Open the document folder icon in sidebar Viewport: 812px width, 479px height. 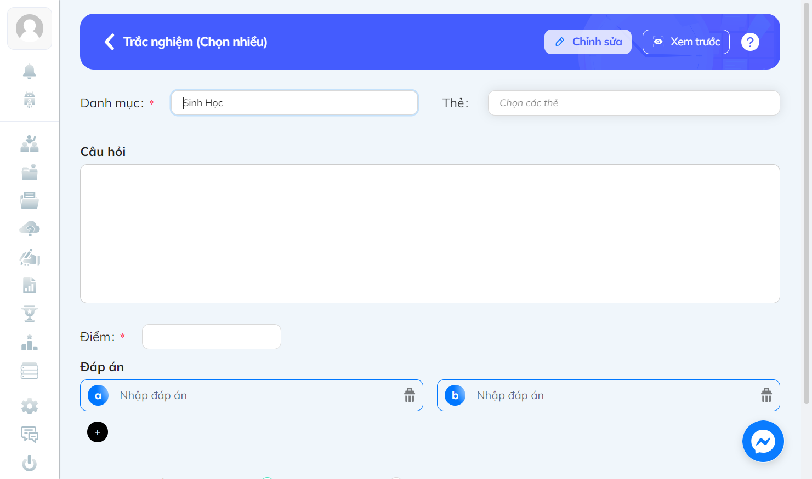(30, 200)
